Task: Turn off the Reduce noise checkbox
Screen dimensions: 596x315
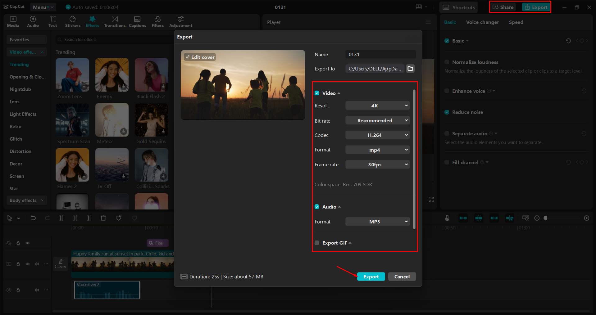Action: coord(447,112)
